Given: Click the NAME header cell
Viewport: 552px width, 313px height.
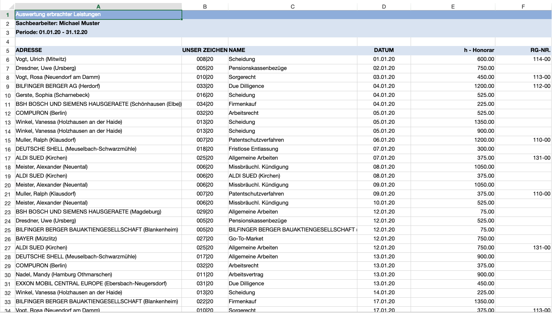Looking at the screenshot, I should [x=292, y=50].
